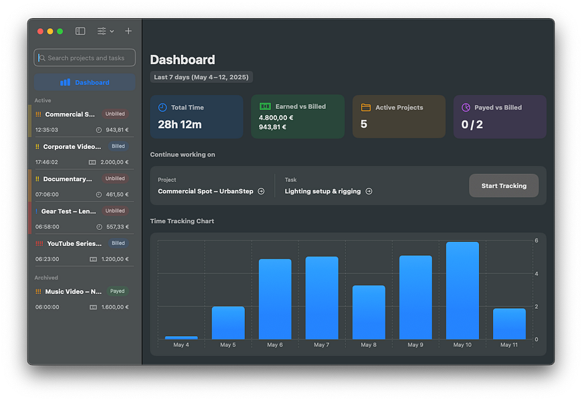
Task: Click the banknote icon beside 1.200,00 €
Action: [x=93, y=259]
